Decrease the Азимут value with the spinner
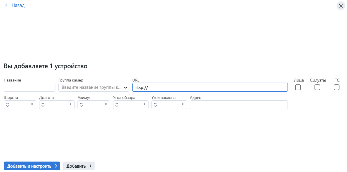 pos(81,106)
